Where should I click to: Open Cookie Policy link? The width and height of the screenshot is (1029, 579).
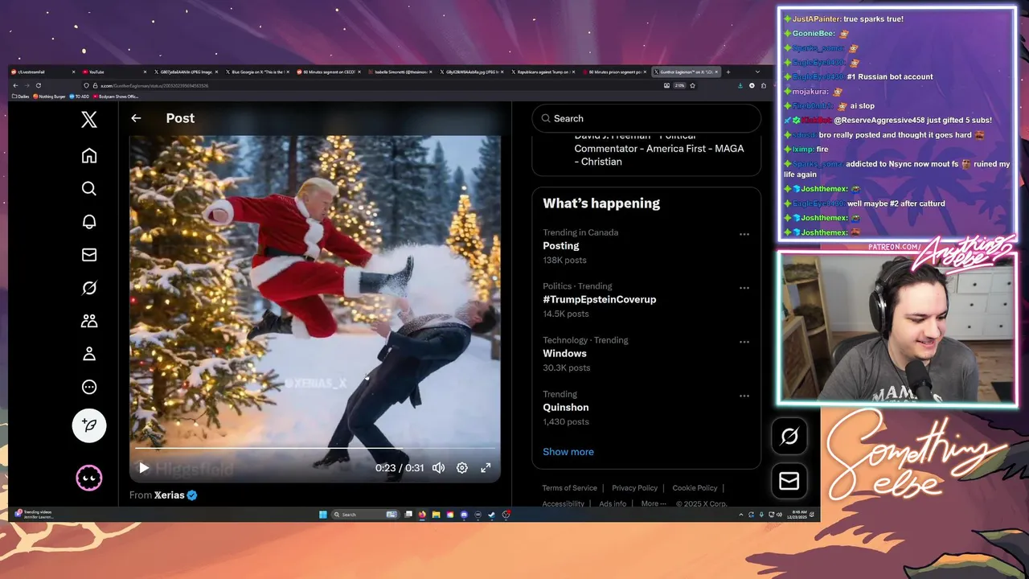point(695,488)
